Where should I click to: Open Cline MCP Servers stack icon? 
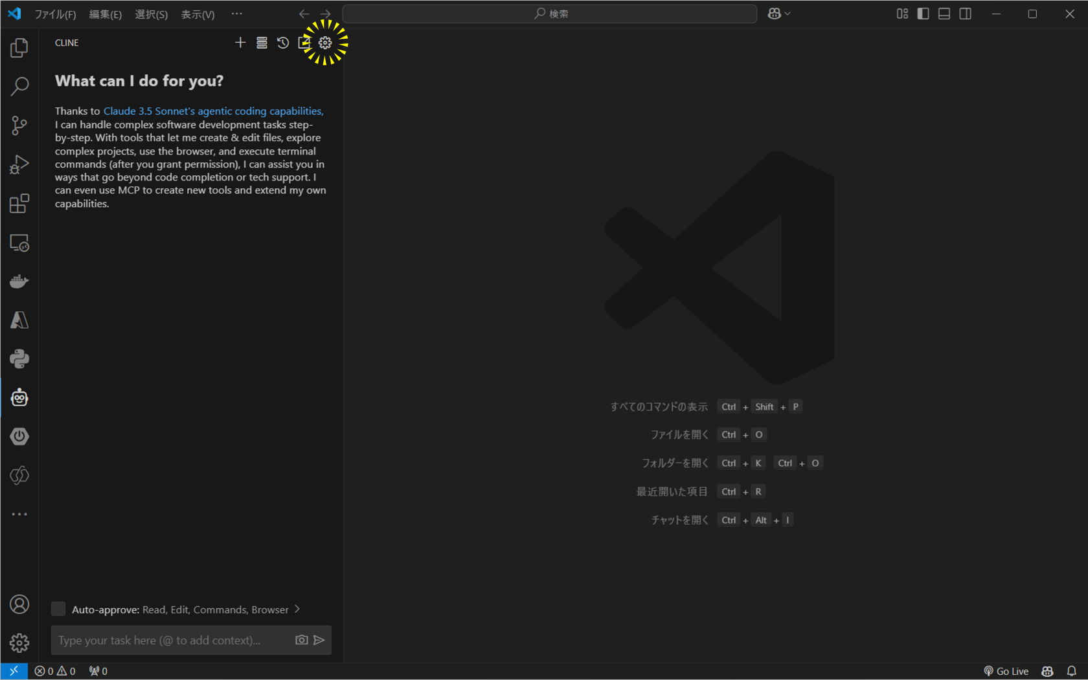262,43
